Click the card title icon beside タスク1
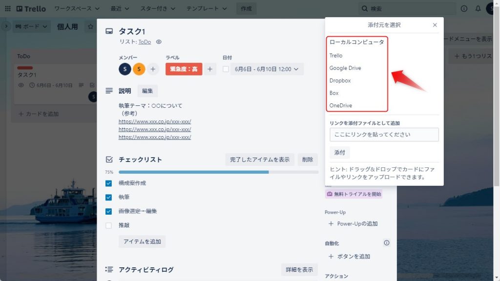This screenshot has height=281, width=500. click(x=109, y=31)
